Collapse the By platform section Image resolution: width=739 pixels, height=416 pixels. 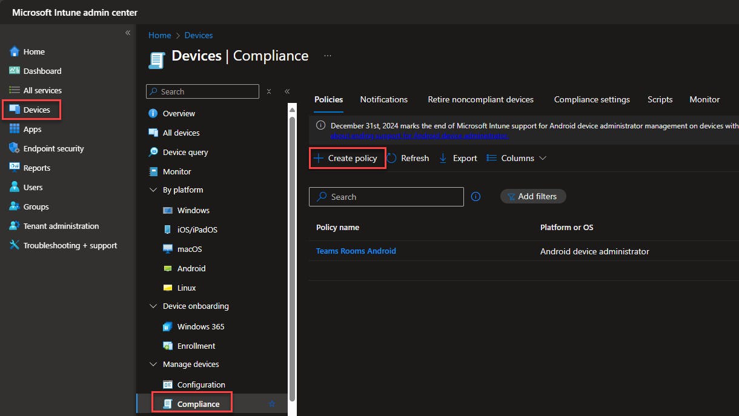click(153, 190)
